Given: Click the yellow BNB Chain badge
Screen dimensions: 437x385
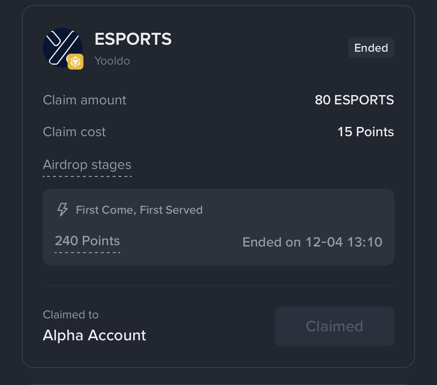Looking at the screenshot, I should coord(75,62).
